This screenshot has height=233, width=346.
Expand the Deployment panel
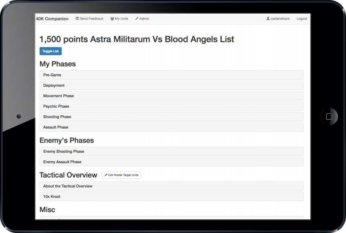point(171,85)
